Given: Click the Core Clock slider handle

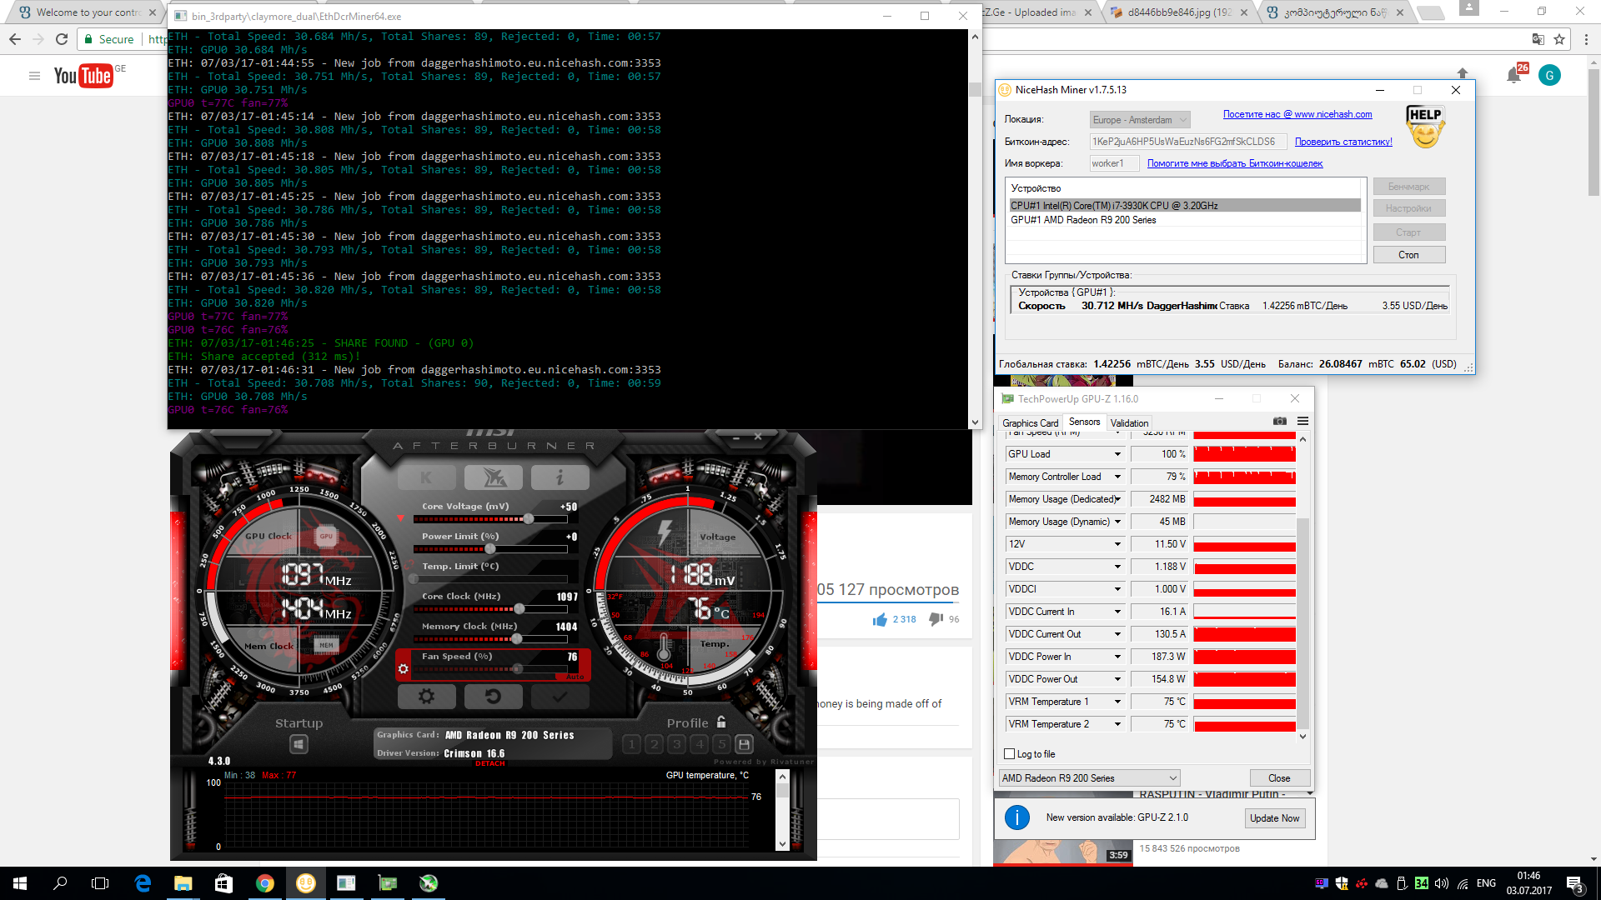Looking at the screenshot, I should pos(519,609).
